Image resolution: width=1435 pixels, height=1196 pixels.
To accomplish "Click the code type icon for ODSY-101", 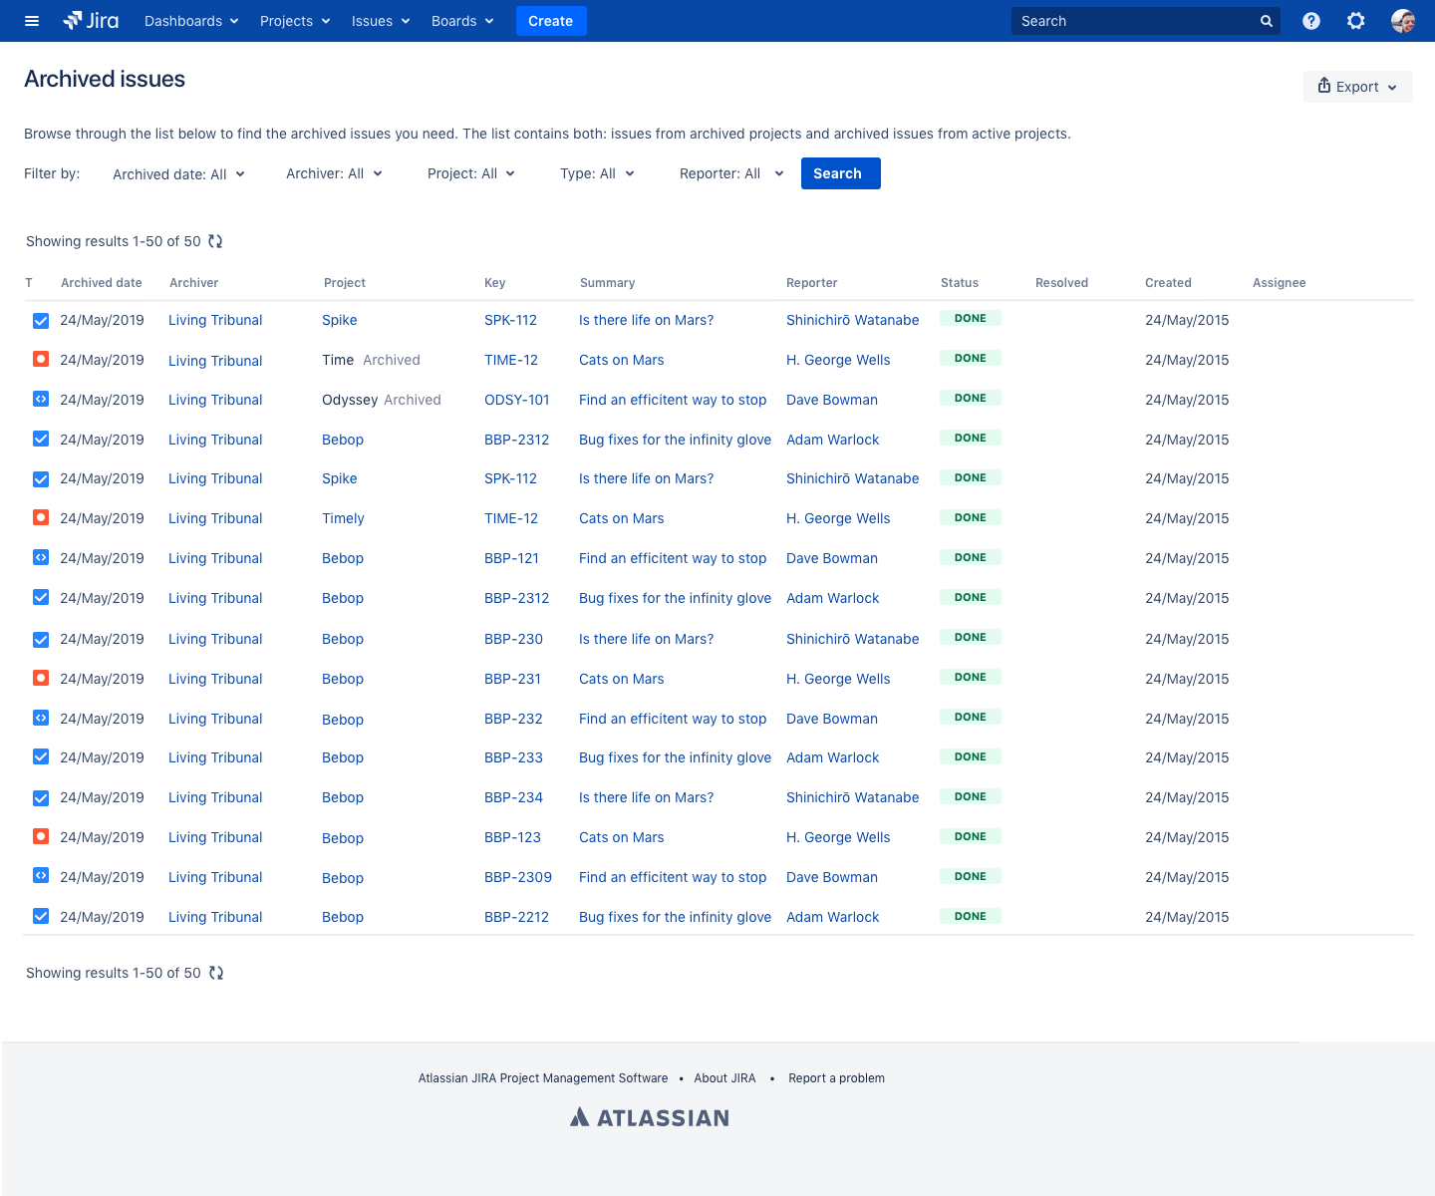I will tap(41, 399).
